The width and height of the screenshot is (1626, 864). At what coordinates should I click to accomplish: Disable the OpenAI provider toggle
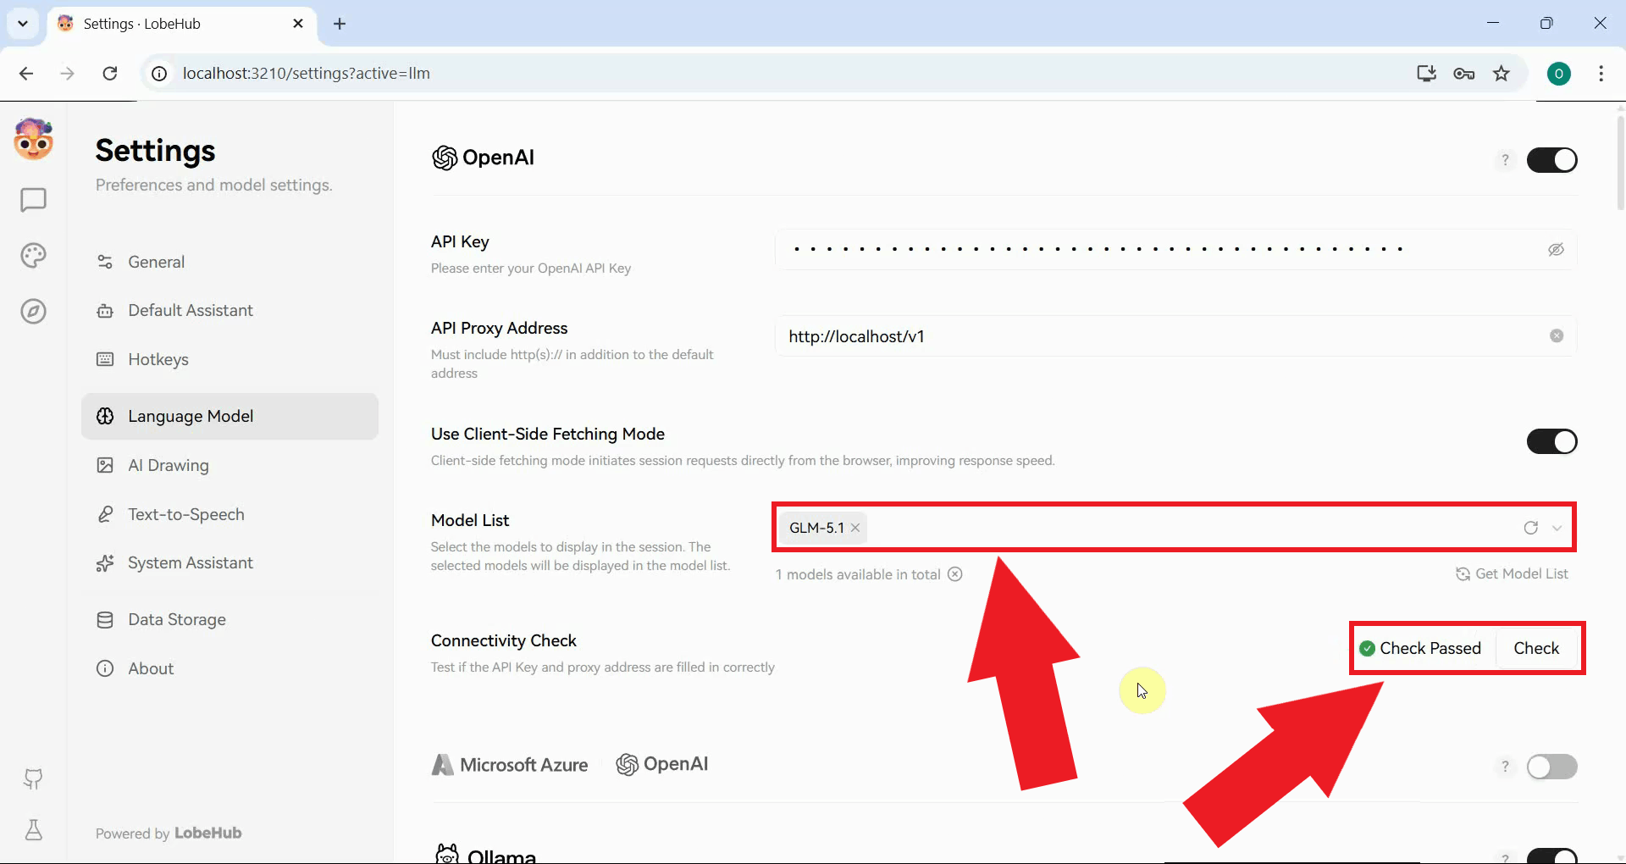coord(1552,159)
